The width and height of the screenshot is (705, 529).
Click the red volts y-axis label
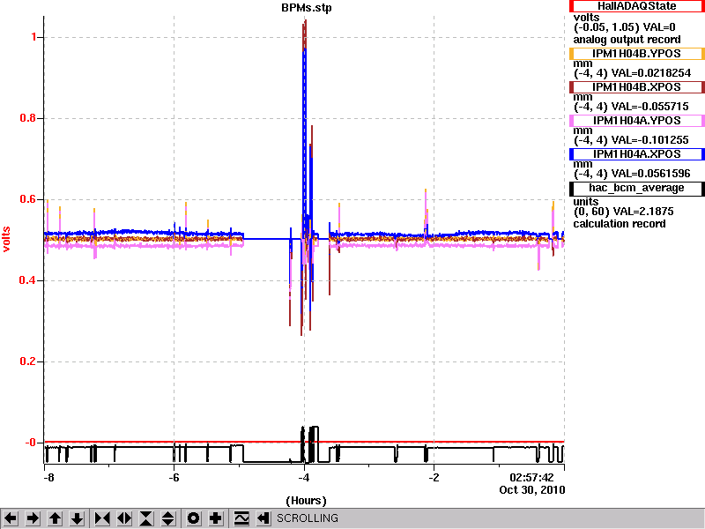(x=6, y=239)
